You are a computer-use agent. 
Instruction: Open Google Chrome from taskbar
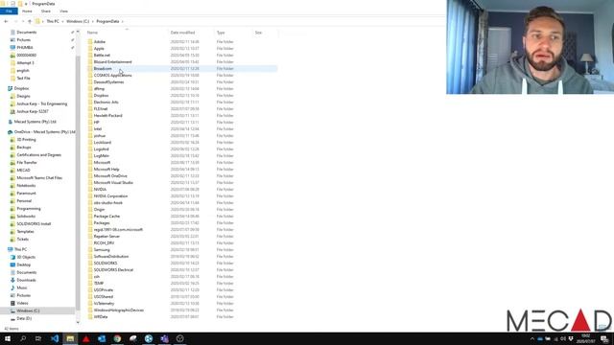[117, 338]
